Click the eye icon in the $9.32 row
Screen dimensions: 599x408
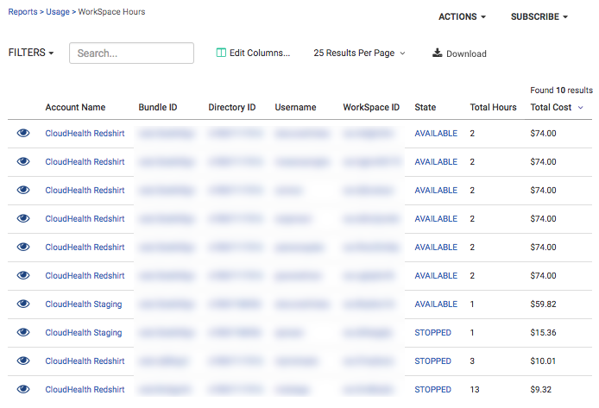click(x=23, y=389)
